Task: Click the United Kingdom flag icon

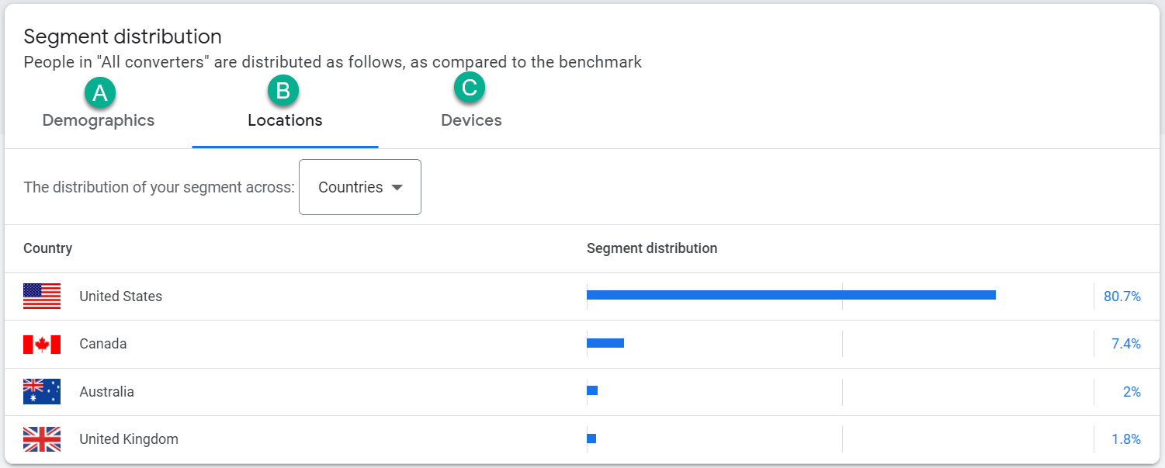Action: [42, 439]
